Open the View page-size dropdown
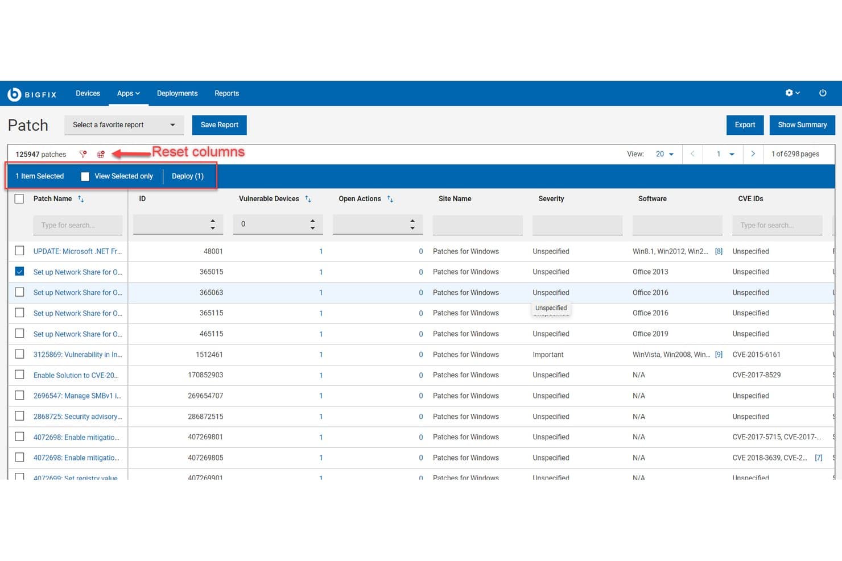The height and width of the screenshot is (561, 842). point(664,154)
